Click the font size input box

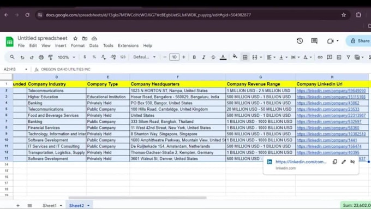[x=174, y=57]
